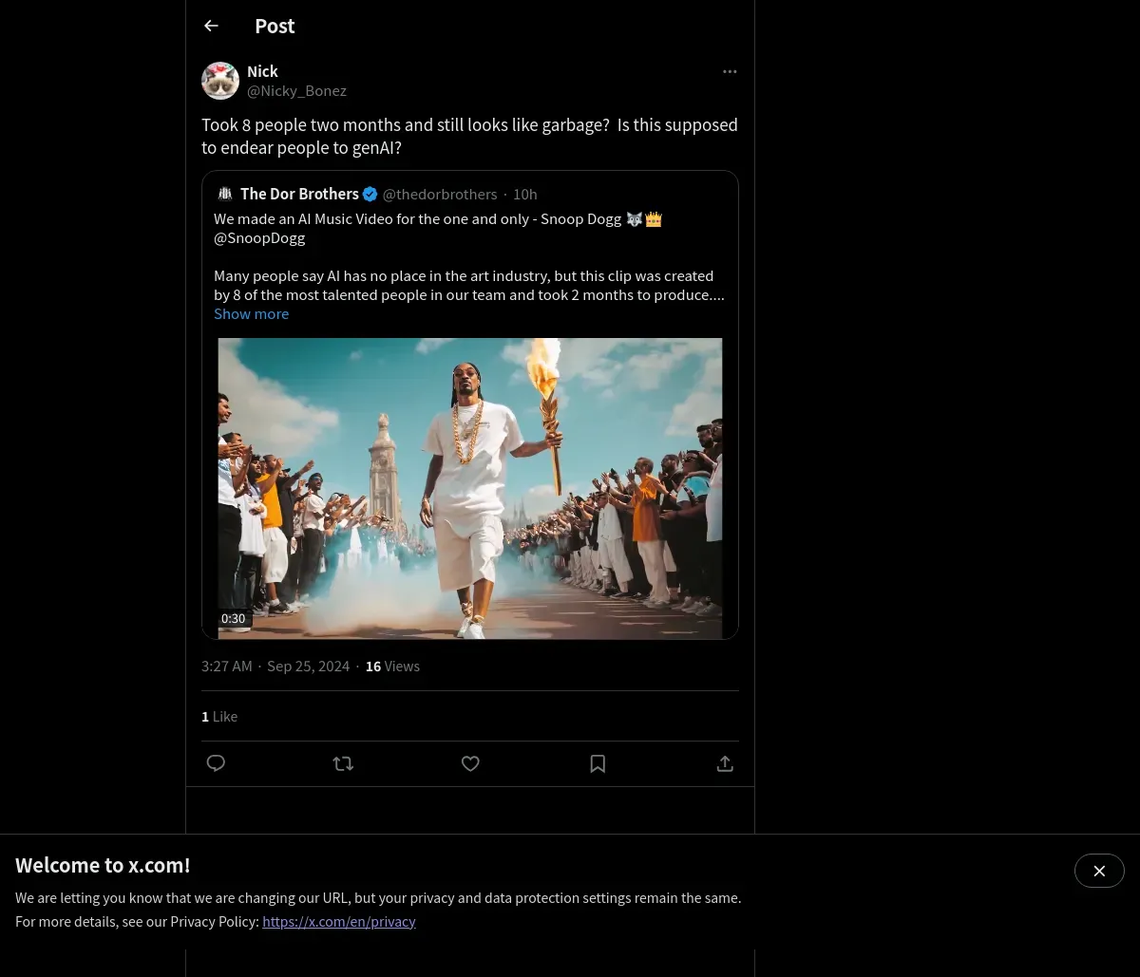View who liked via 1 Like
The width and height of the screenshot is (1140, 977).
[x=219, y=717]
